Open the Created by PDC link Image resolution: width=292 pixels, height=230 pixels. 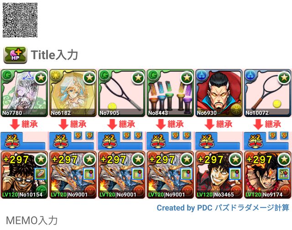pyautogui.click(x=223, y=208)
